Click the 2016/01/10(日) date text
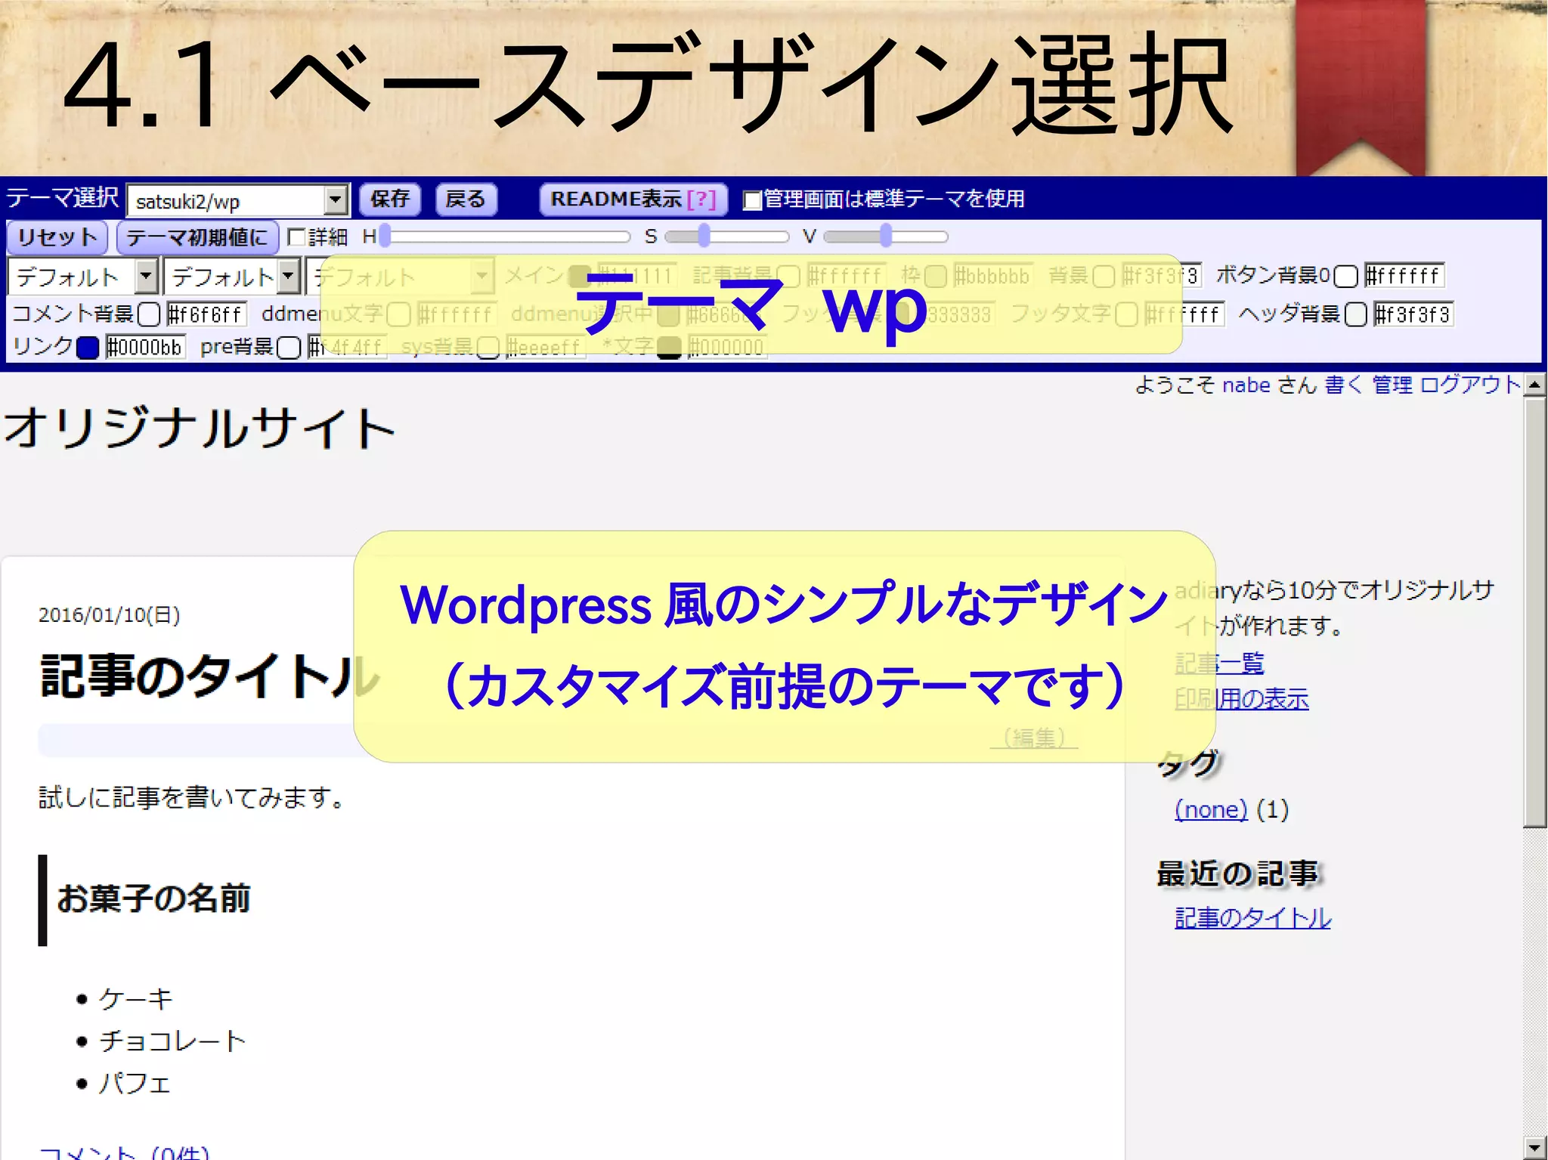The width and height of the screenshot is (1548, 1160). click(x=110, y=615)
